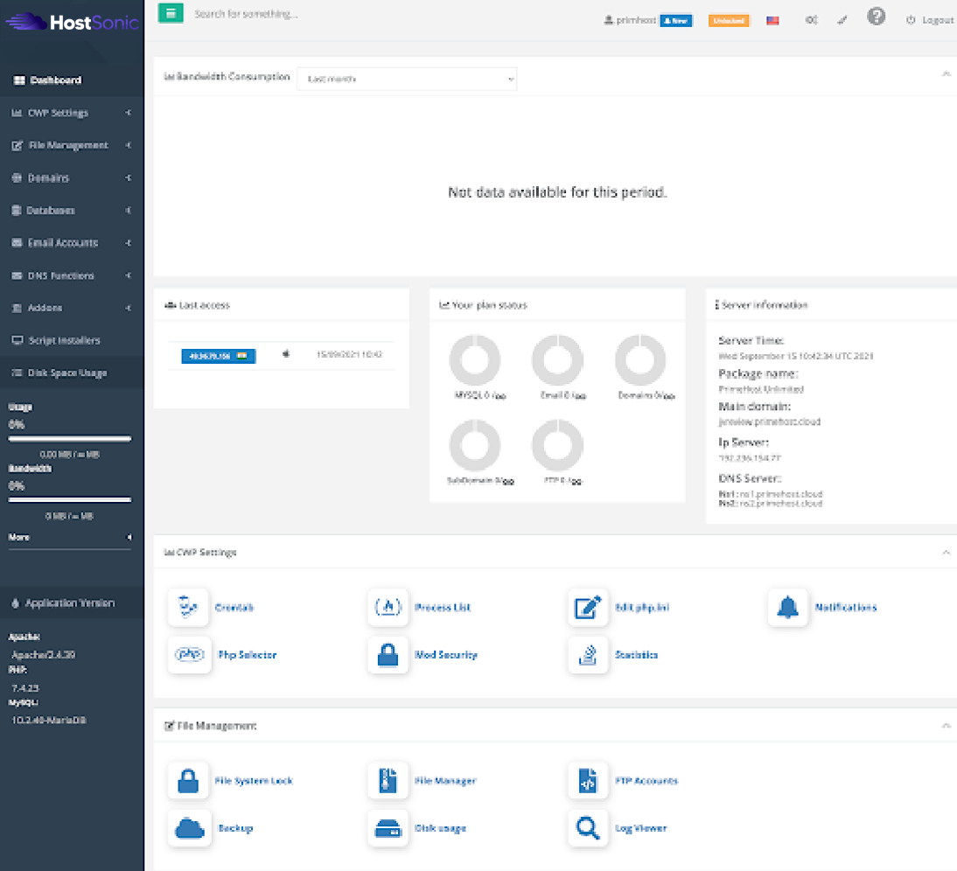This screenshot has width=957, height=871.
Task: Collapse the CWP Settings panel
Action: coord(946,553)
